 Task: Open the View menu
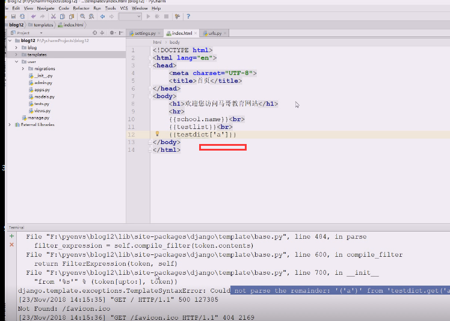28,8
